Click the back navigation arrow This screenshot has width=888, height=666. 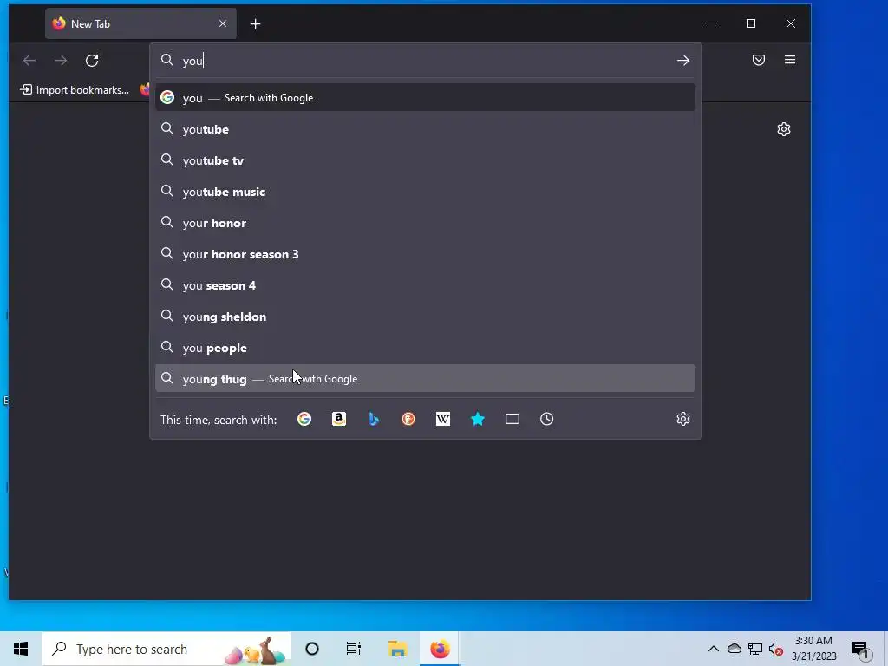(29, 60)
